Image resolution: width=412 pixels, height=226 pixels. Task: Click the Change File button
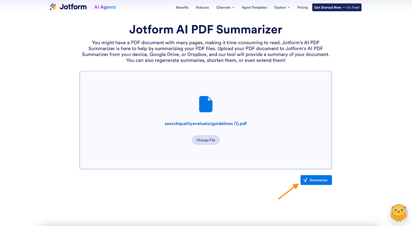tap(206, 140)
